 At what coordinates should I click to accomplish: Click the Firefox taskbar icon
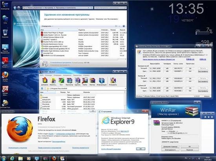click(x=54, y=158)
